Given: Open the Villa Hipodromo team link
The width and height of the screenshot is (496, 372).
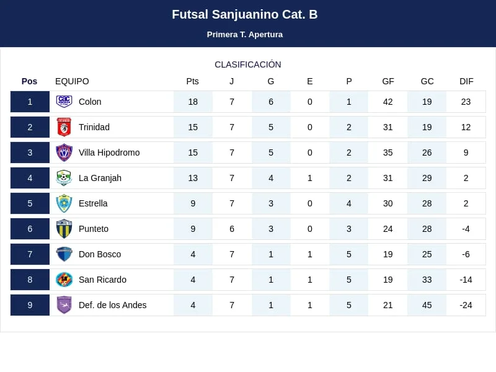Looking at the screenshot, I should click(109, 153).
